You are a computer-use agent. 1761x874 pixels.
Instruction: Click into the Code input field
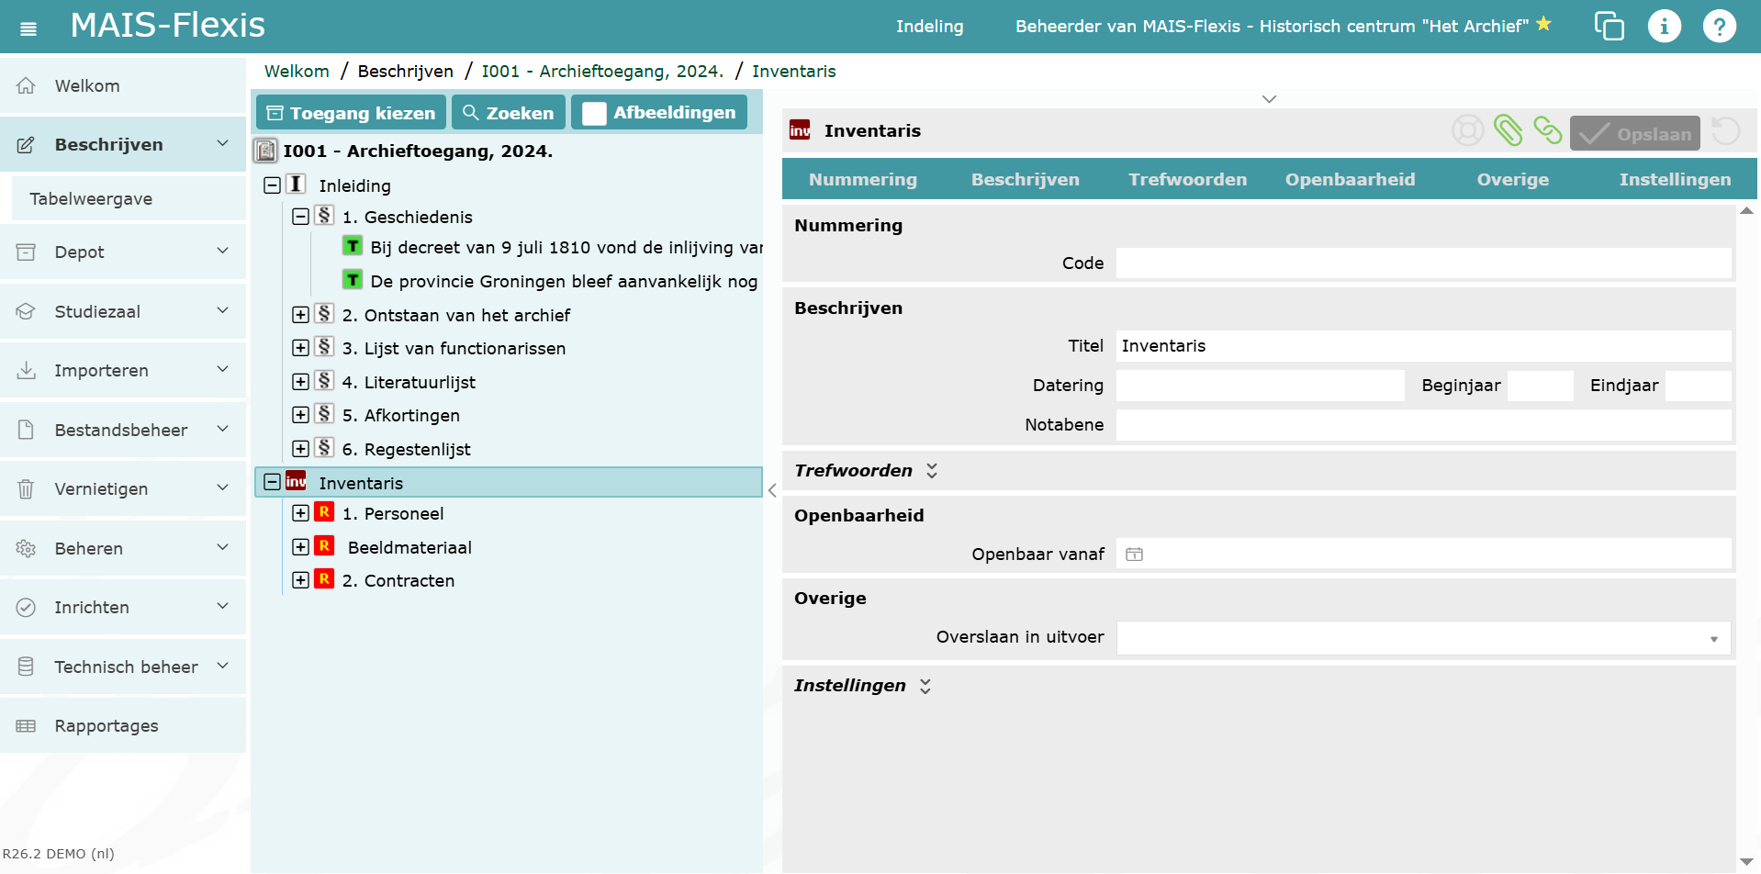click(x=1423, y=263)
